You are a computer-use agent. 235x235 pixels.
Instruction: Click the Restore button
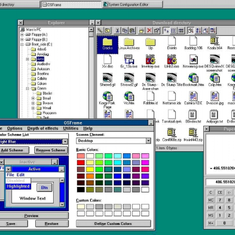(52, 224)
